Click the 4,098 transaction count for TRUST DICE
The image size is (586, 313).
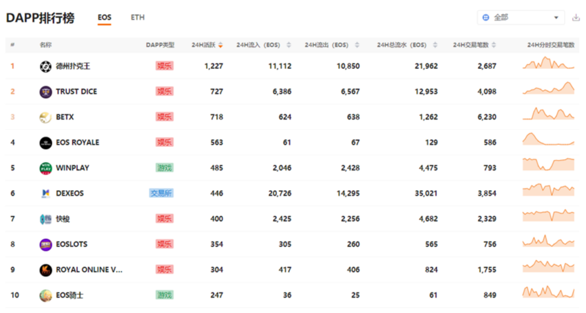click(487, 91)
